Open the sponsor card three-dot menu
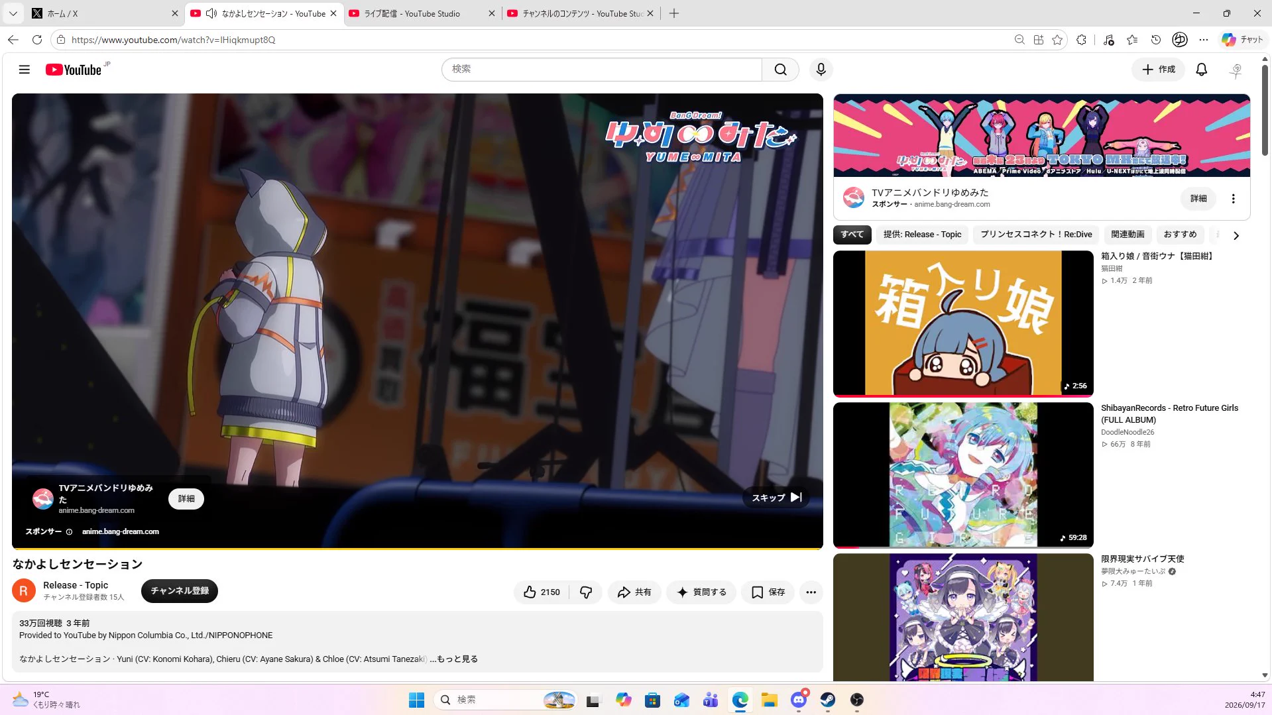 pos(1233,199)
